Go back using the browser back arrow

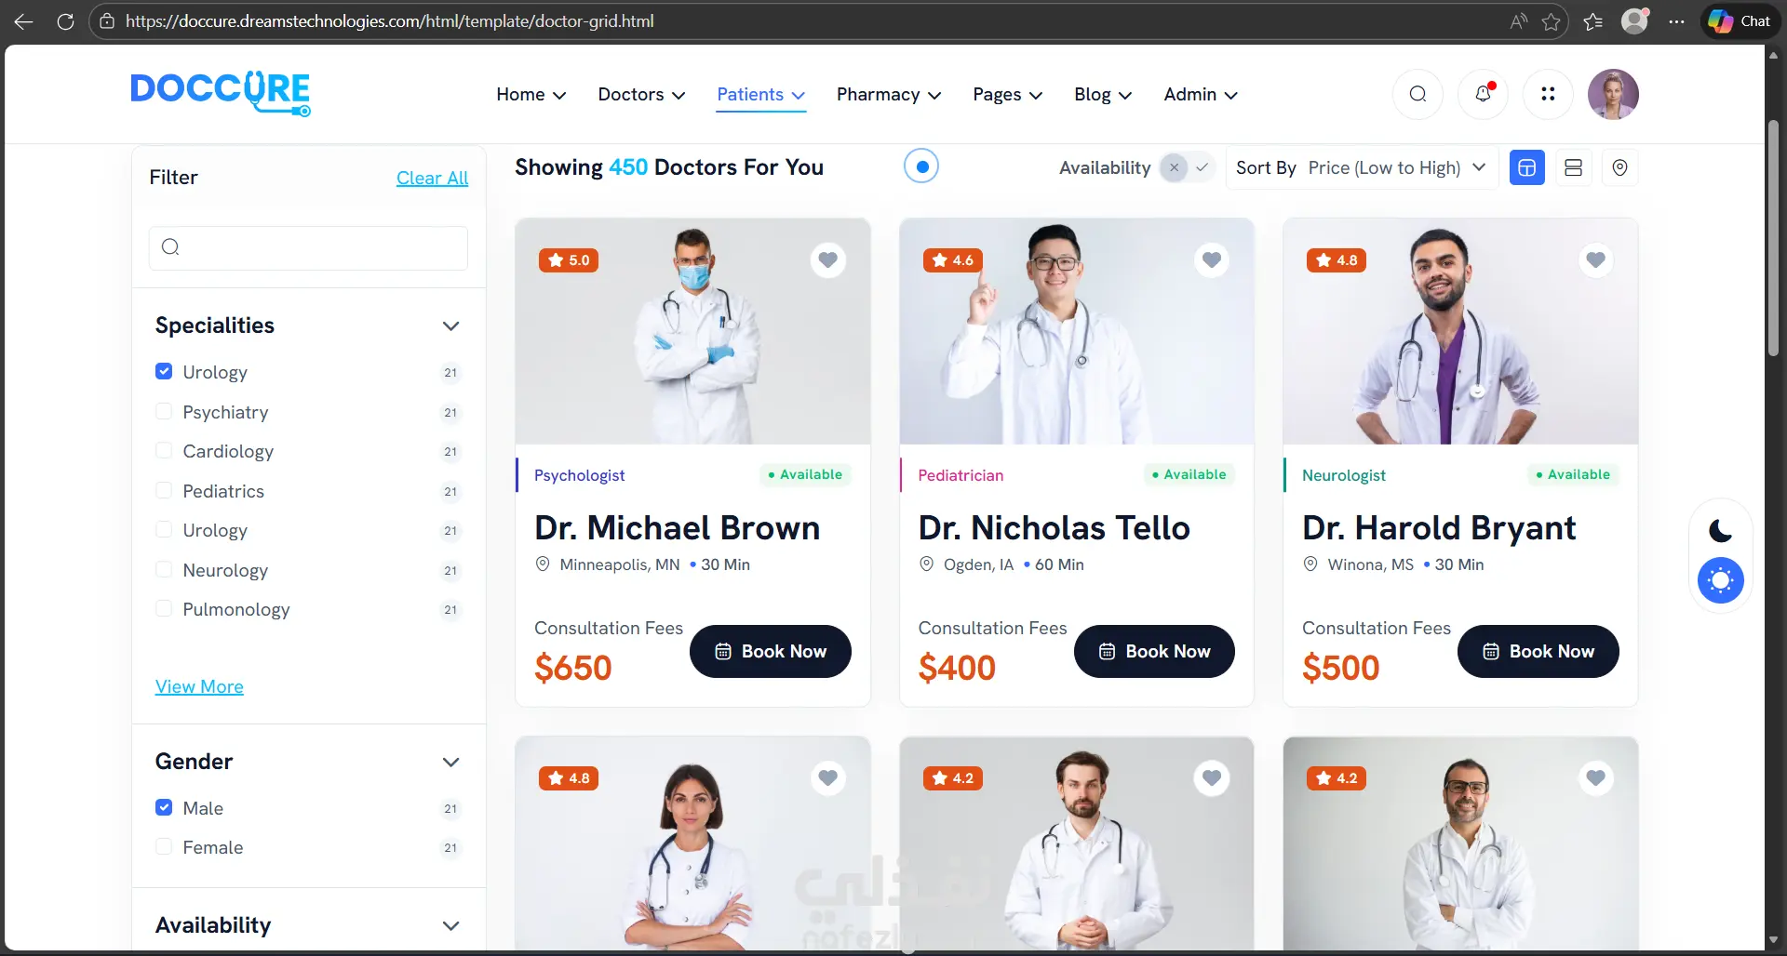(24, 21)
